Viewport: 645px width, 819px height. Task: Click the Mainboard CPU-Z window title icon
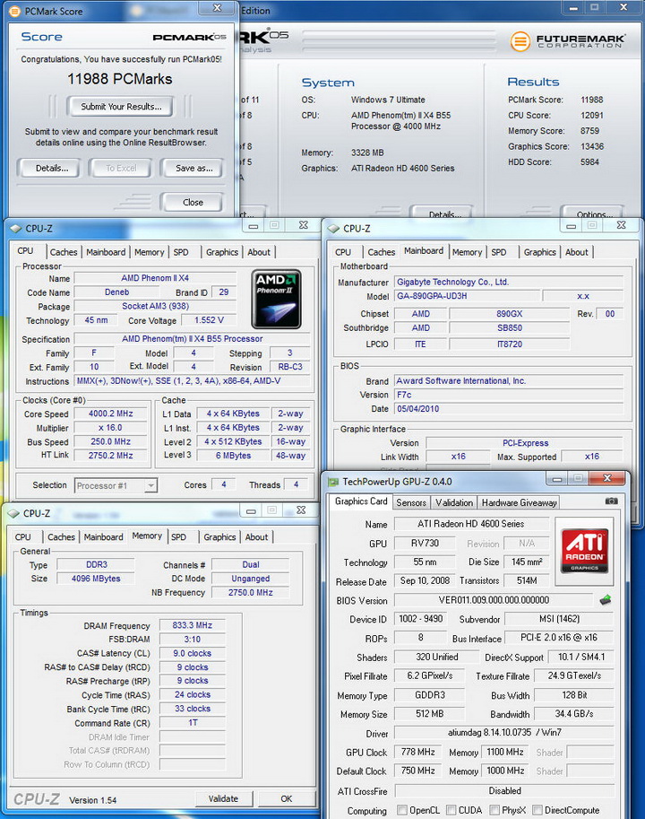click(333, 228)
